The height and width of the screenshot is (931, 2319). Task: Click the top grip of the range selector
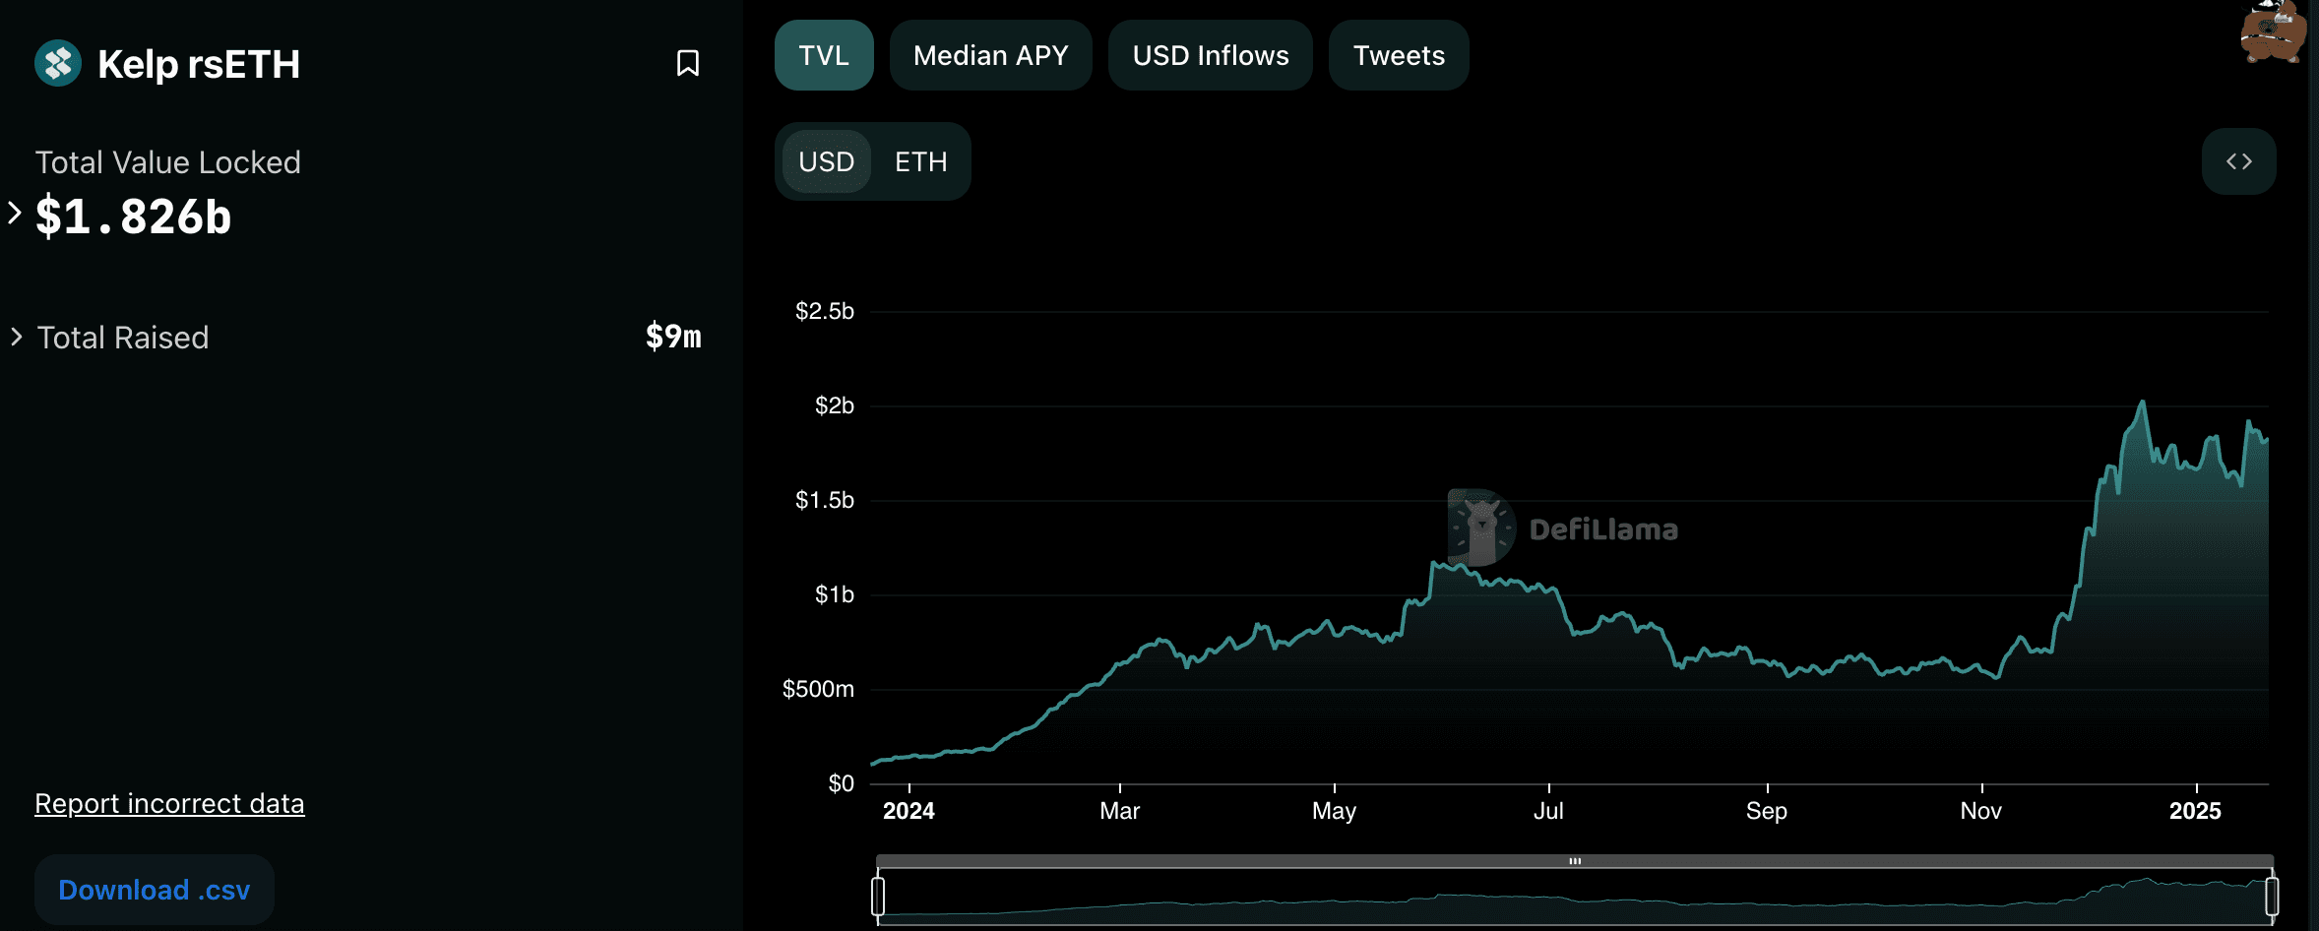click(1575, 861)
